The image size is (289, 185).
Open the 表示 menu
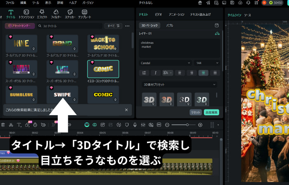point(48,2)
